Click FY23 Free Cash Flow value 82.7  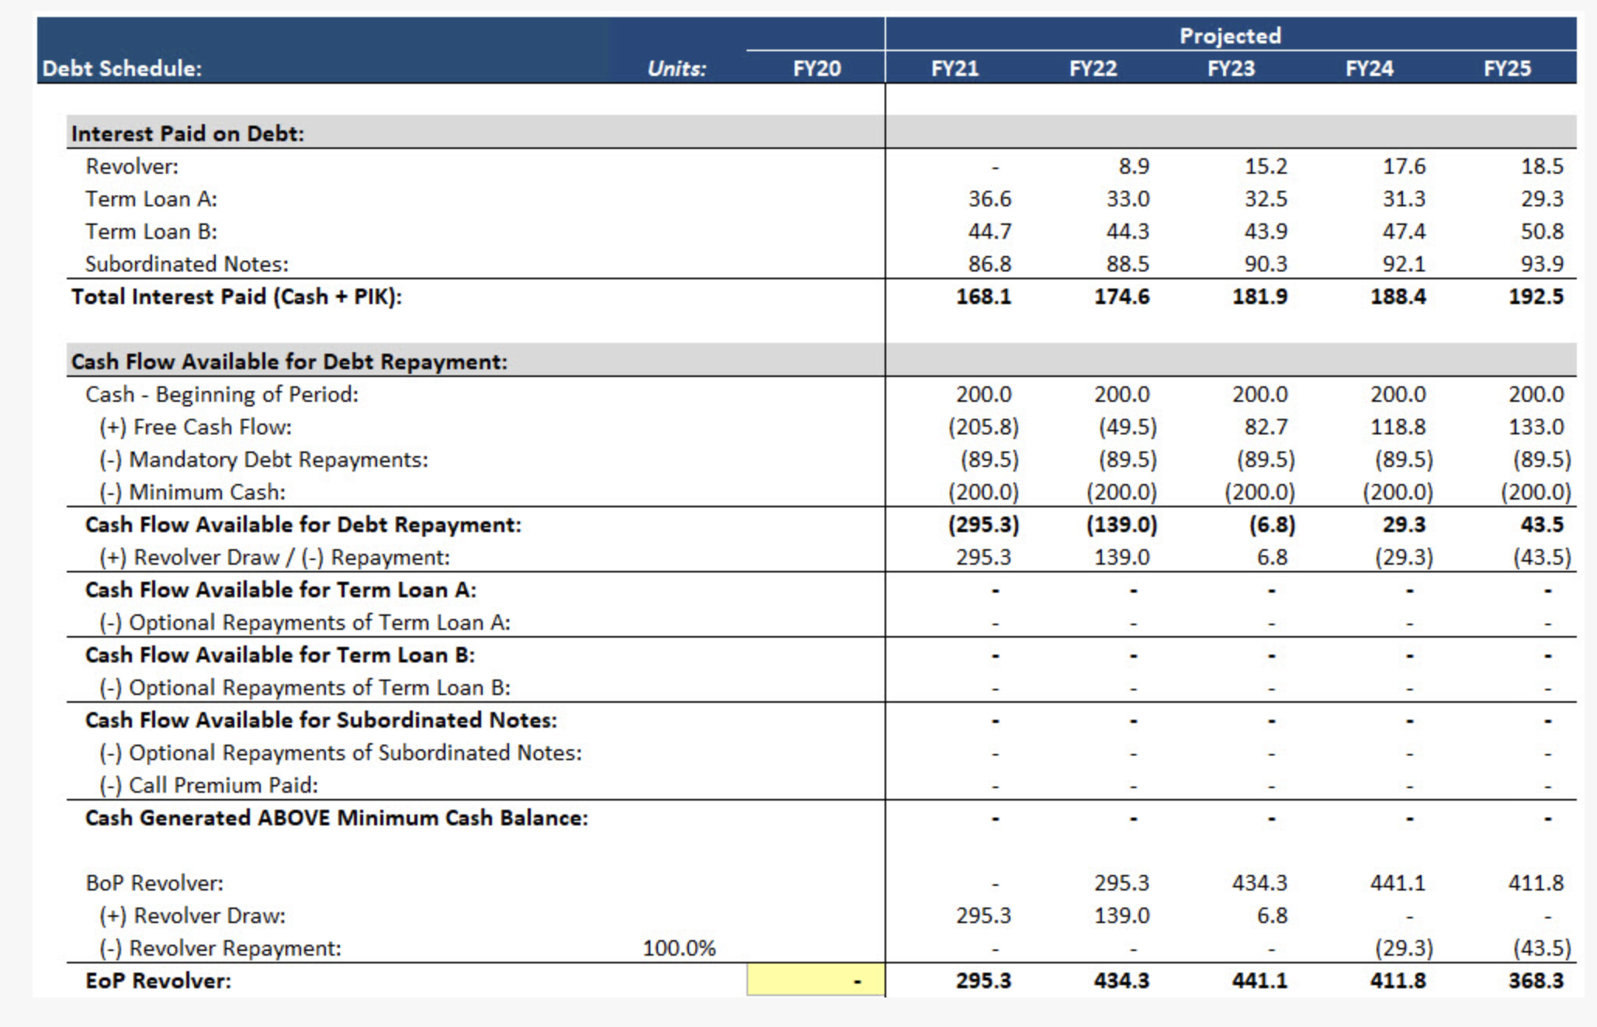(1266, 427)
